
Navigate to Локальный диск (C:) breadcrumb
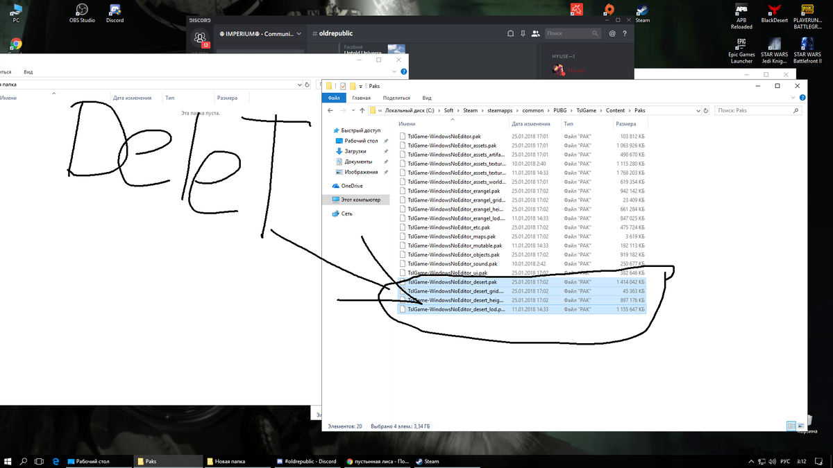click(x=410, y=110)
